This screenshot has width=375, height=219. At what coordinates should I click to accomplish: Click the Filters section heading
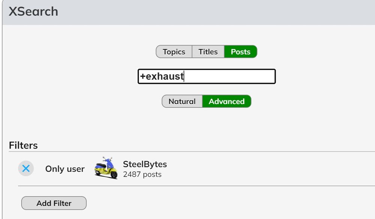(x=23, y=145)
